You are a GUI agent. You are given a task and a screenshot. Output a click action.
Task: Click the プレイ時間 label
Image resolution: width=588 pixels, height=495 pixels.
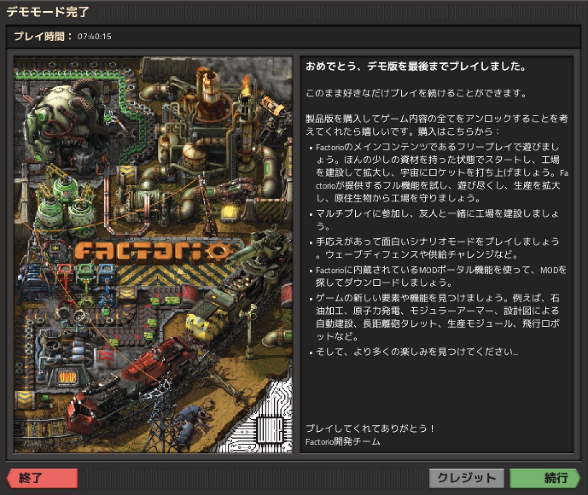point(43,36)
